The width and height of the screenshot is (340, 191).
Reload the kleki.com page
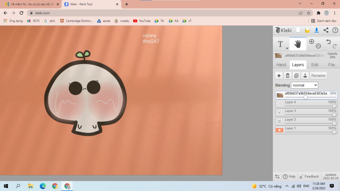pyautogui.click(x=21, y=13)
